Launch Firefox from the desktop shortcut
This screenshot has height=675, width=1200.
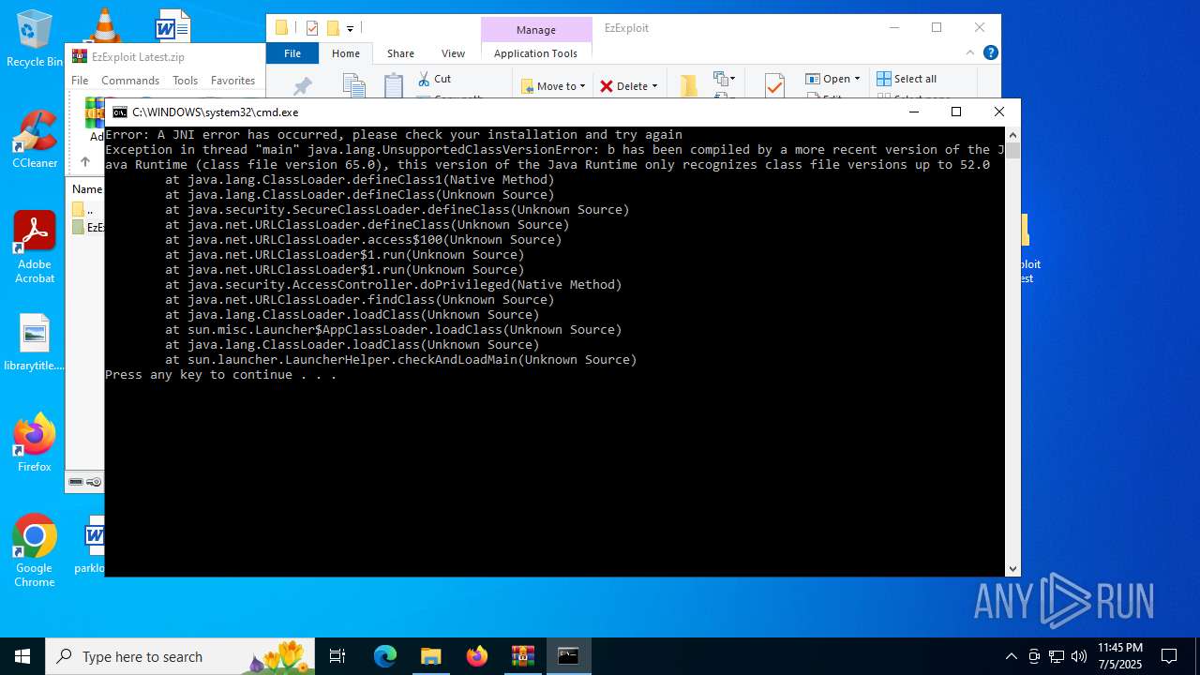tap(34, 442)
